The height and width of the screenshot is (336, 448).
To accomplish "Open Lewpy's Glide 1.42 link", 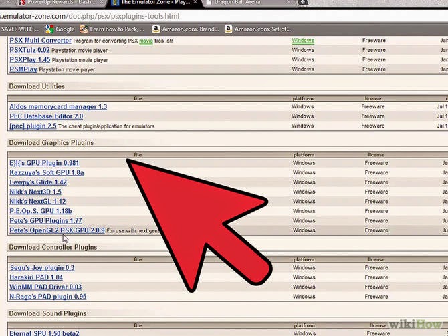I will 38,182.
